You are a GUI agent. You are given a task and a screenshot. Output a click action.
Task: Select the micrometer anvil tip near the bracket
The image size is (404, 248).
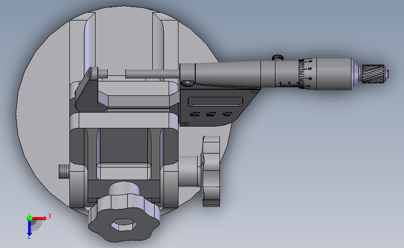[x=103, y=74]
